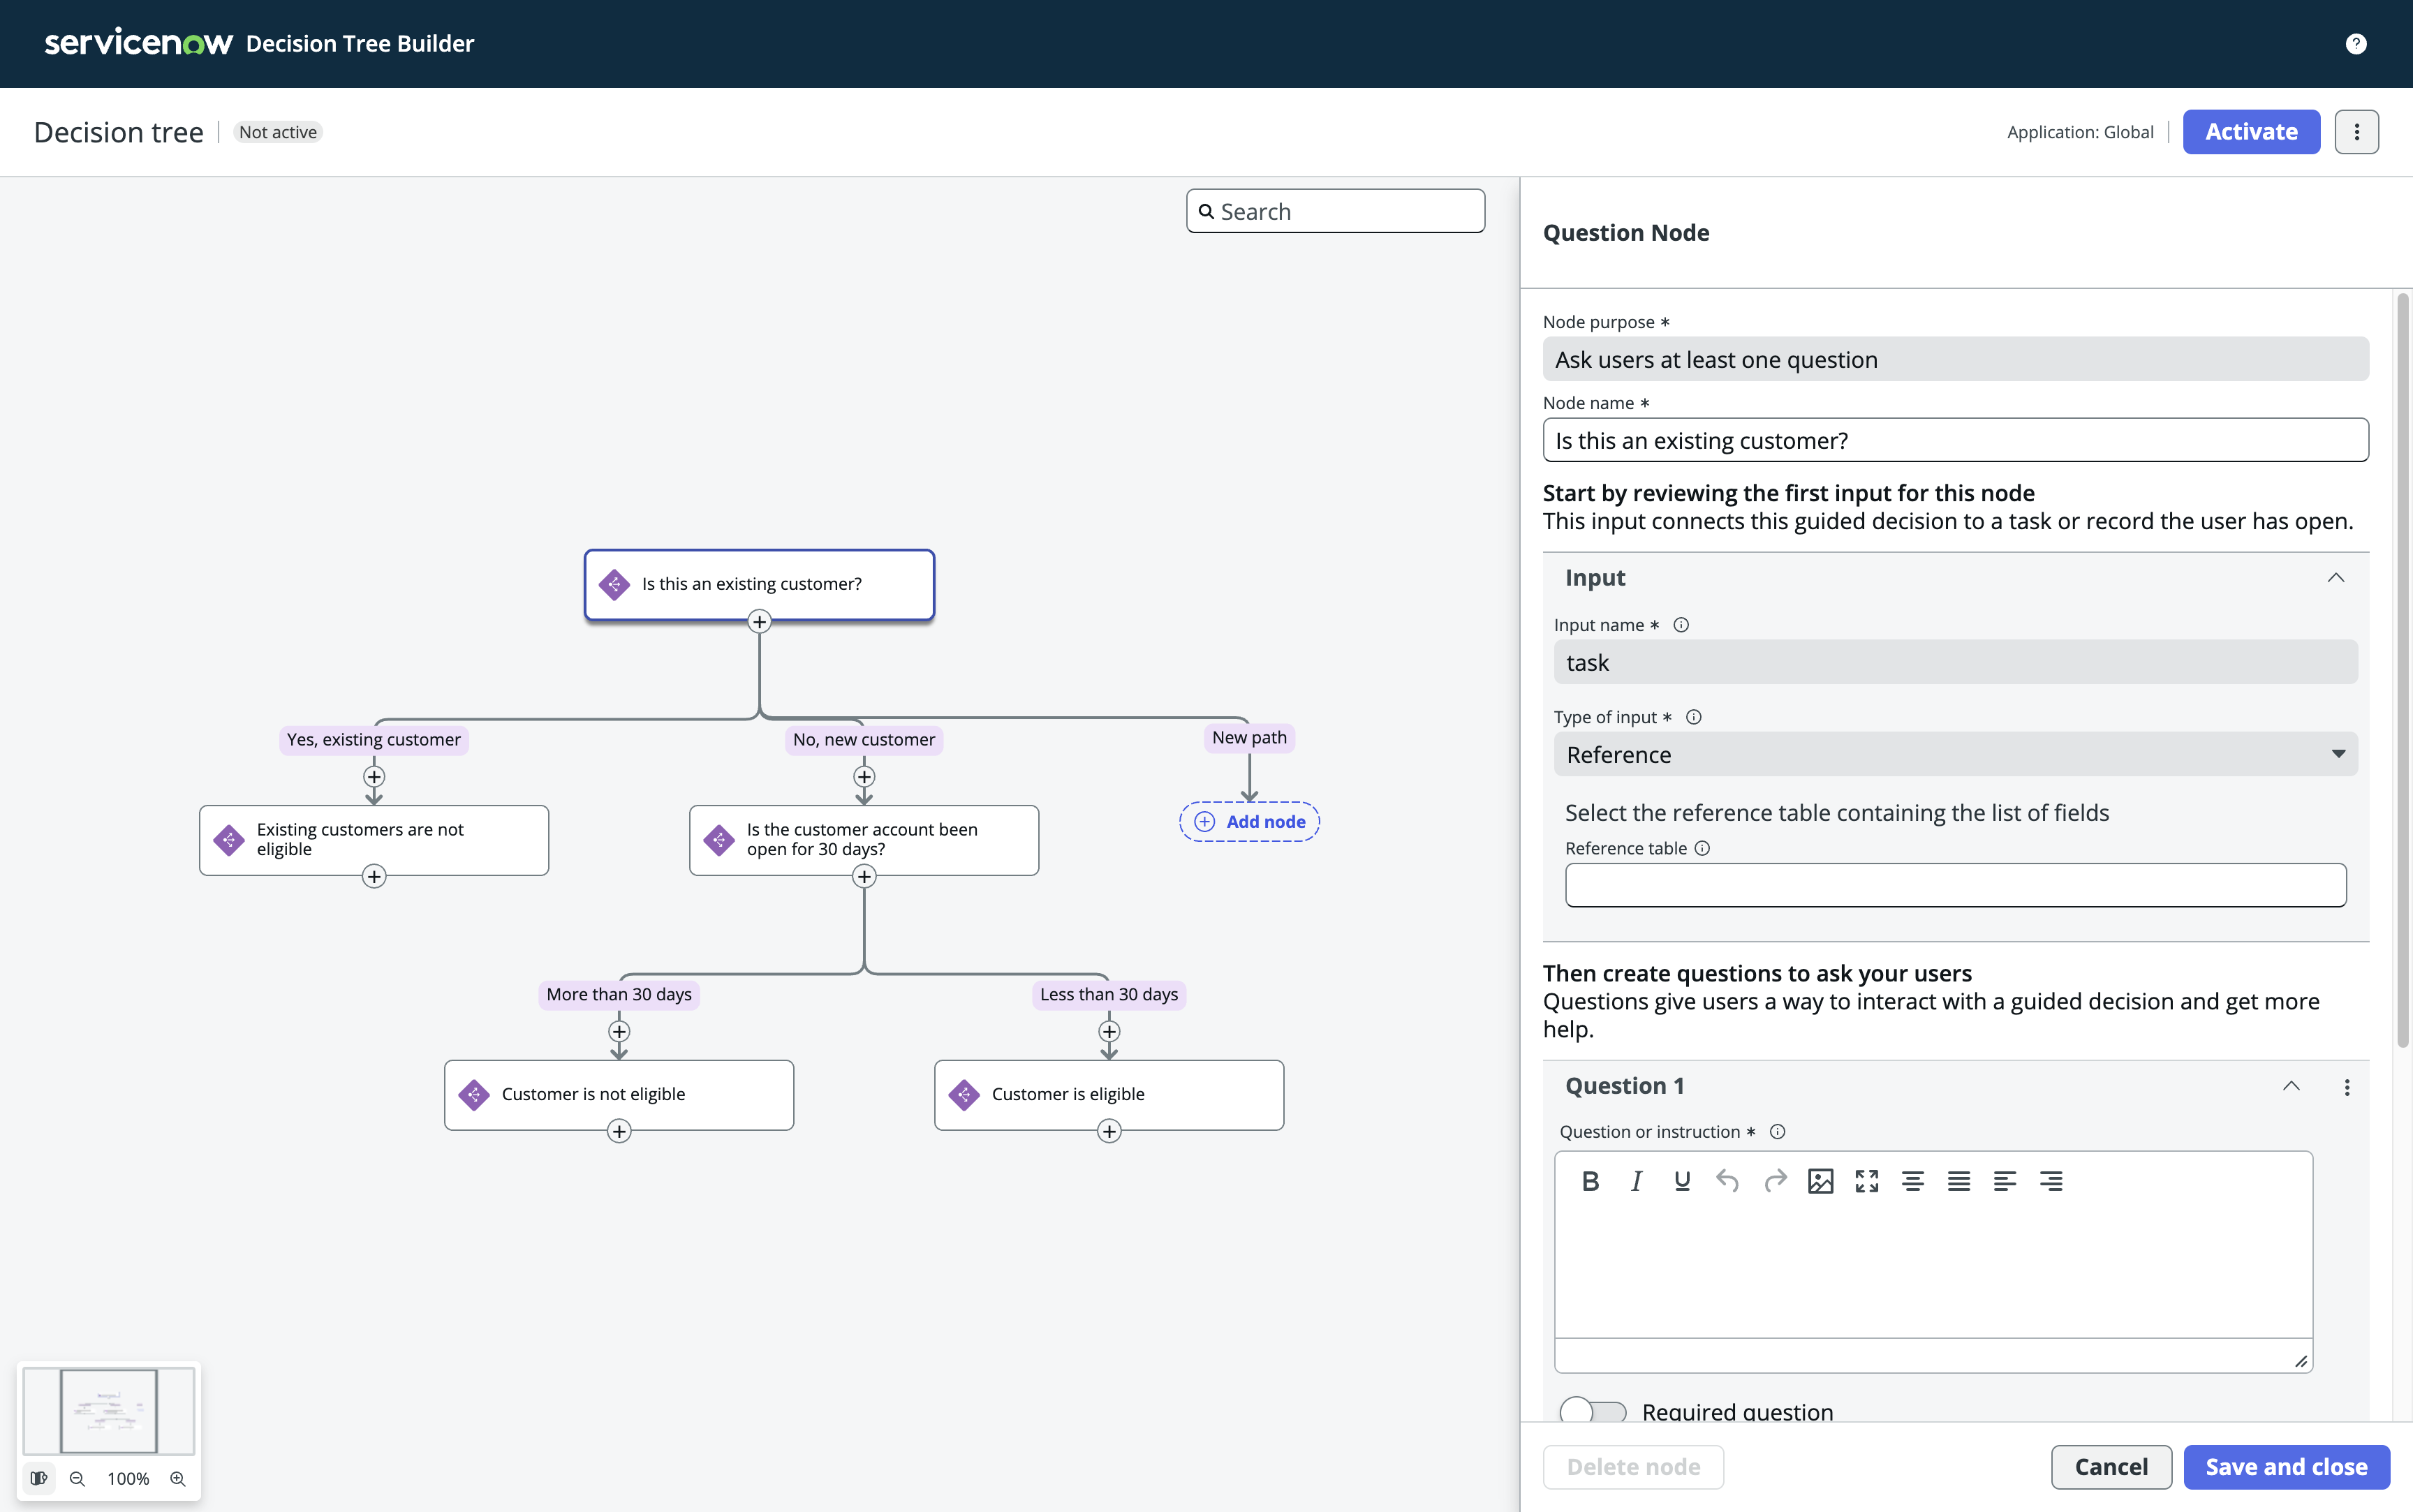Viewport: 2413px width, 1512px height.
Task: Click the ServiceNow logo
Action: [138, 42]
